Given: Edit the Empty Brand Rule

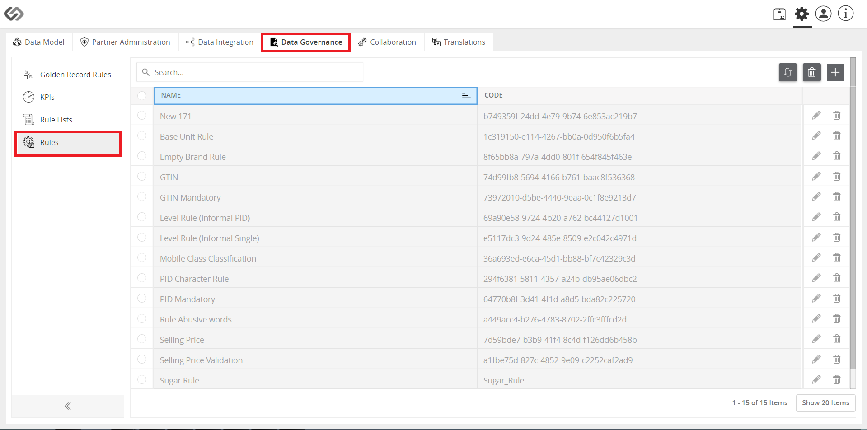Looking at the screenshot, I should pos(816,156).
